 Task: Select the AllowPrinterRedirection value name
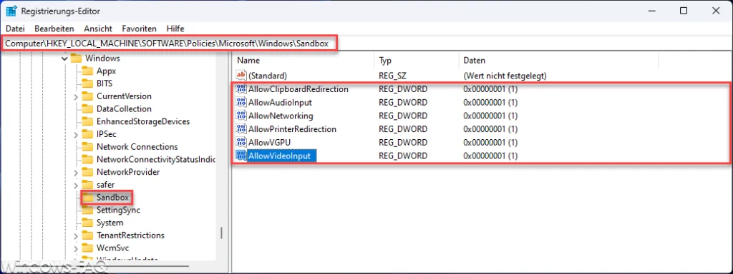pyautogui.click(x=293, y=129)
